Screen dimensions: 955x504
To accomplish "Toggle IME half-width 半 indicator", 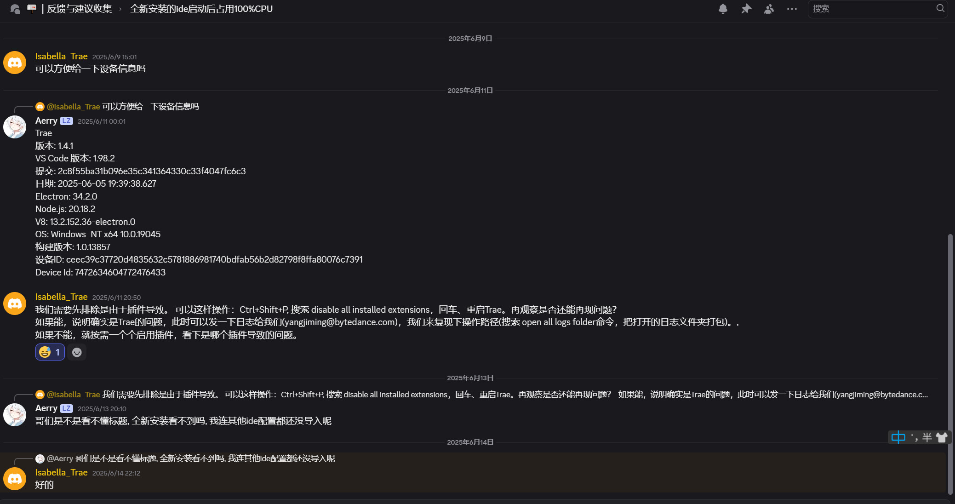I will click(927, 437).
